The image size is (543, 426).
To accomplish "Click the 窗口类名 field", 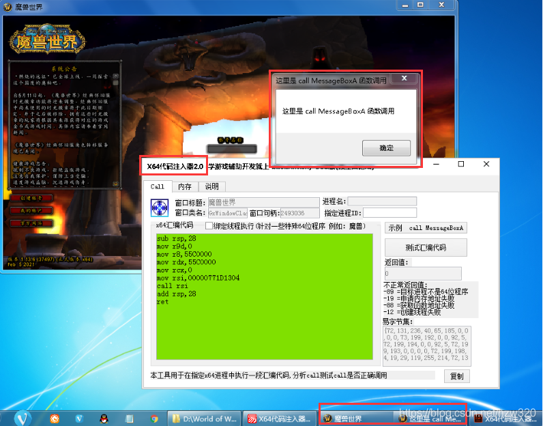I will [x=228, y=213].
